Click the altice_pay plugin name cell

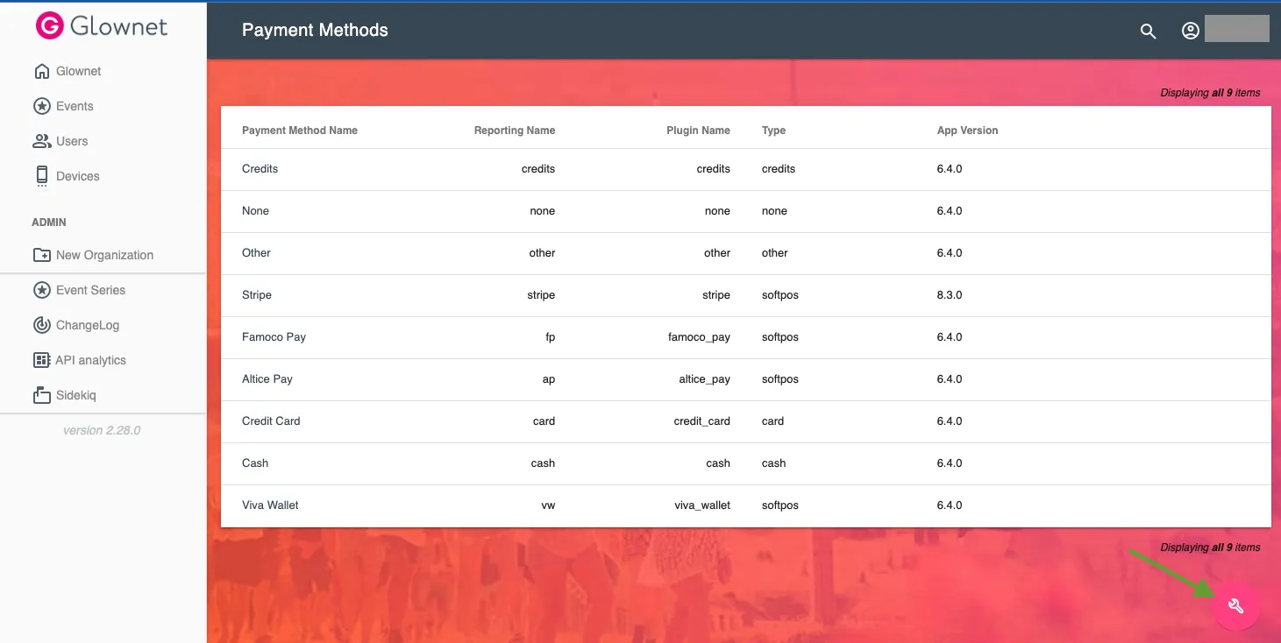pyautogui.click(x=704, y=379)
